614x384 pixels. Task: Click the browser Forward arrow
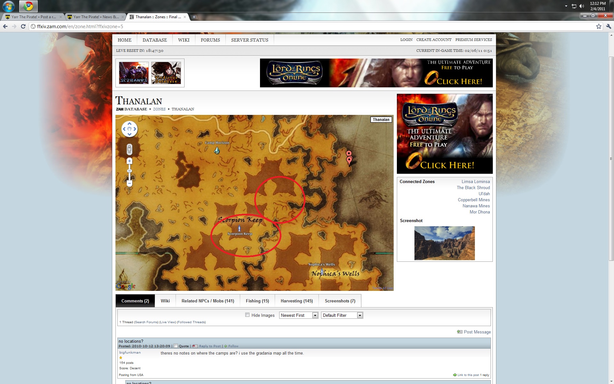click(14, 27)
